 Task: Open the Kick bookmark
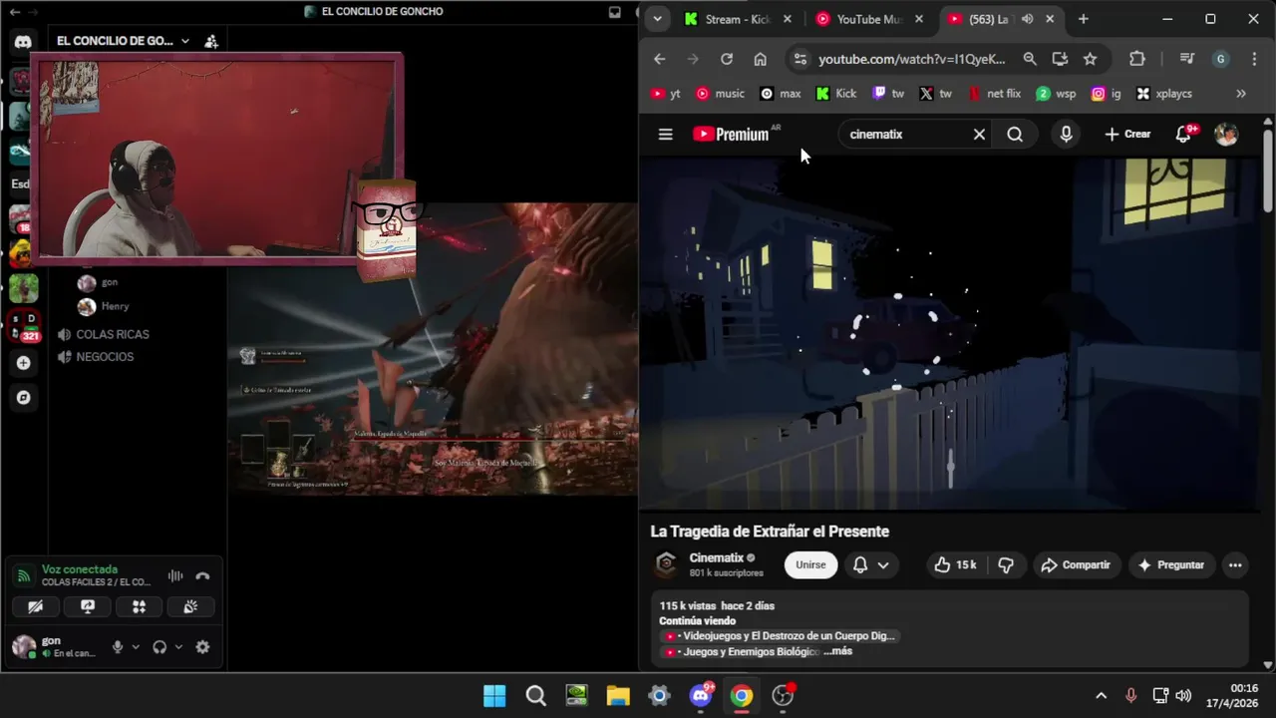coord(835,94)
